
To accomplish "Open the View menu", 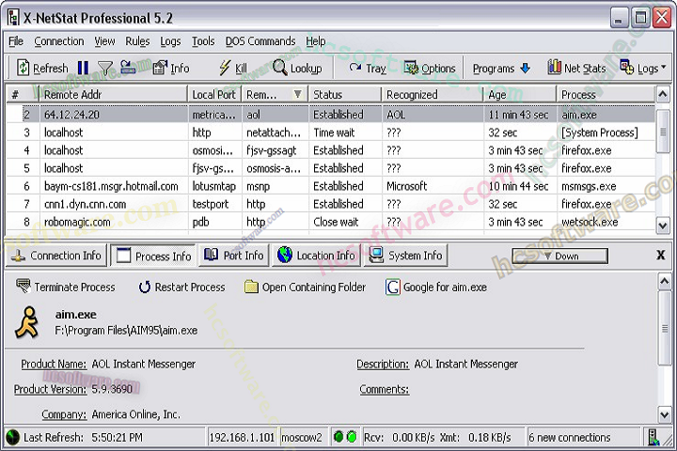I will 104,41.
